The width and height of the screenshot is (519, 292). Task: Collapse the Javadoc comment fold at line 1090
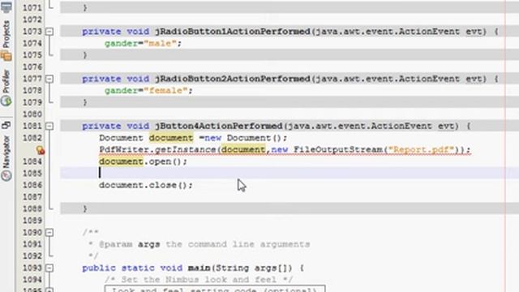[49, 233]
